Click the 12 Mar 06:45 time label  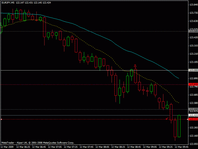tap(39, 147)
